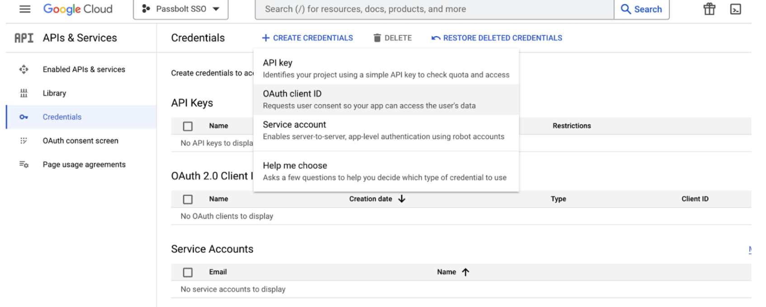Click RESTORE DELETED CREDENTIALS
The width and height of the screenshot is (766, 307).
click(497, 38)
